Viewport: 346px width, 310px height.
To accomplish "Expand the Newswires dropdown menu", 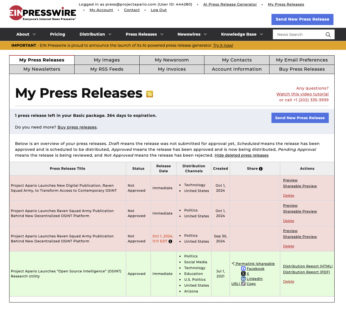I will (x=192, y=34).
